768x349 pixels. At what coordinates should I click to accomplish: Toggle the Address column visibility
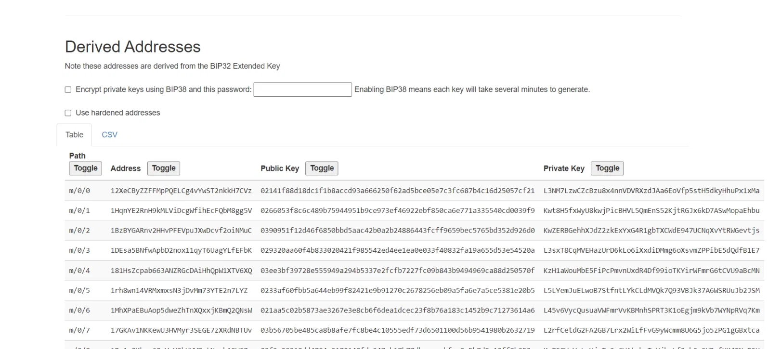pyautogui.click(x=164, y=168)
